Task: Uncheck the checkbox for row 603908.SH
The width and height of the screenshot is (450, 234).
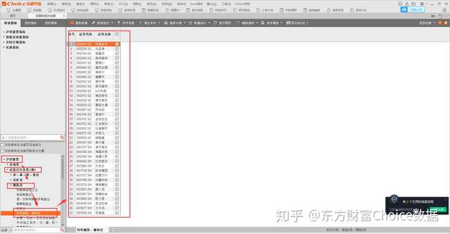Action: coord(117,213)
